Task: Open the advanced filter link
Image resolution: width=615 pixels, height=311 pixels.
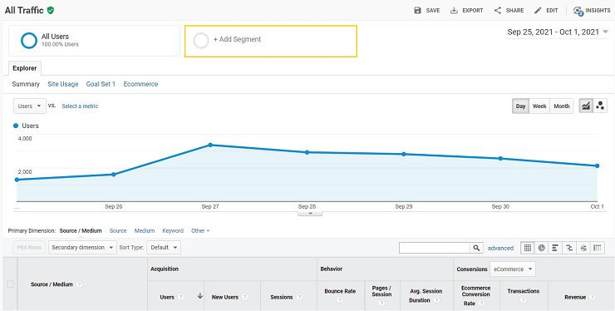Action: [500, 248]
